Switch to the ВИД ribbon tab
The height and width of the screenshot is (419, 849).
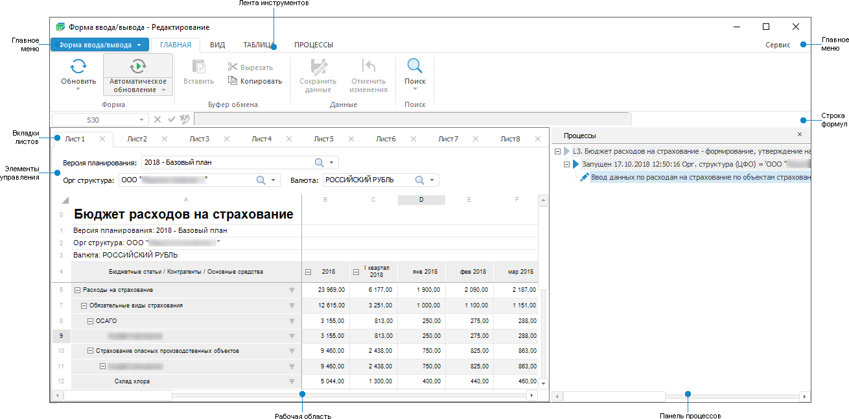pos(218,45)
